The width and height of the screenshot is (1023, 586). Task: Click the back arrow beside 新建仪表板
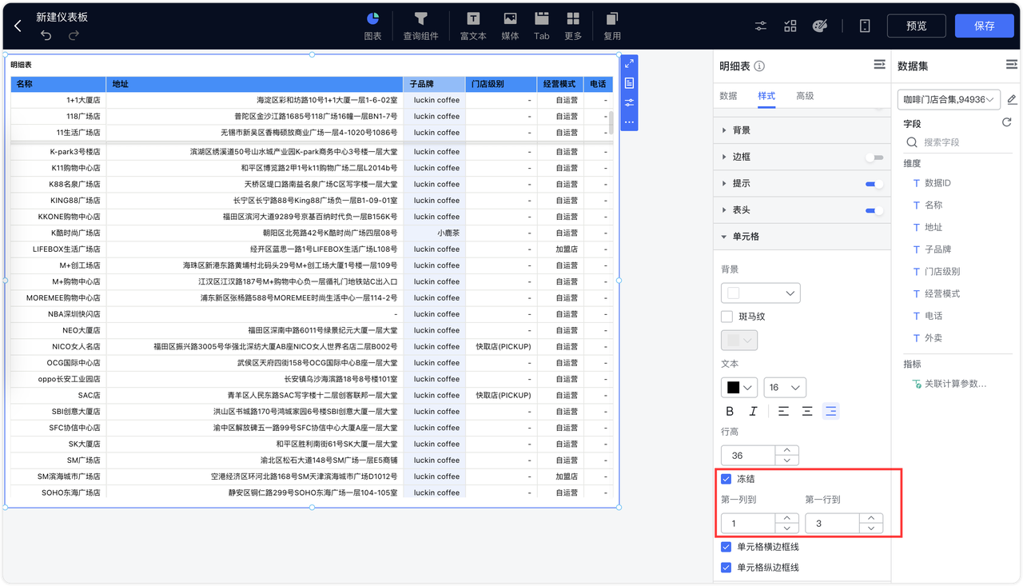click(x=18, y=26)
